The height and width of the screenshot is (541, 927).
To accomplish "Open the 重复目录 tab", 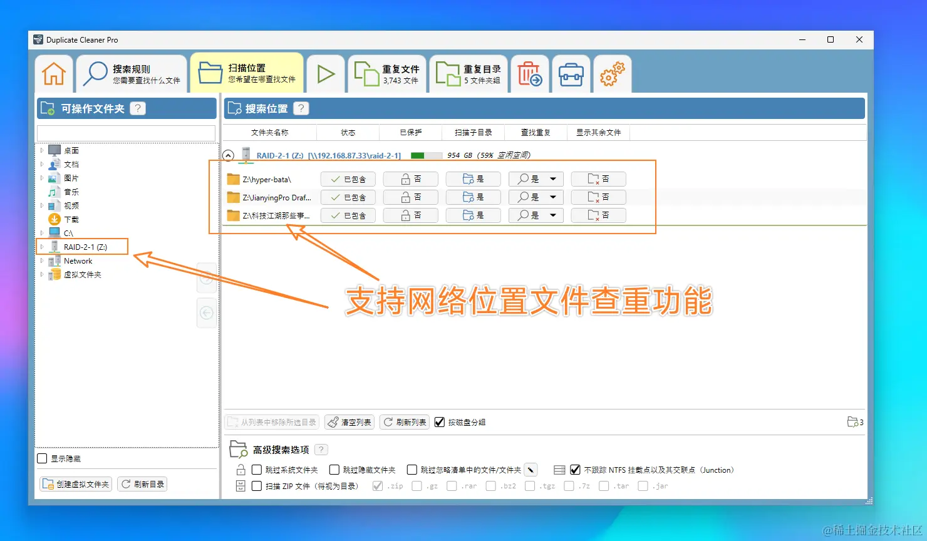I will click(x=469, y=74).
